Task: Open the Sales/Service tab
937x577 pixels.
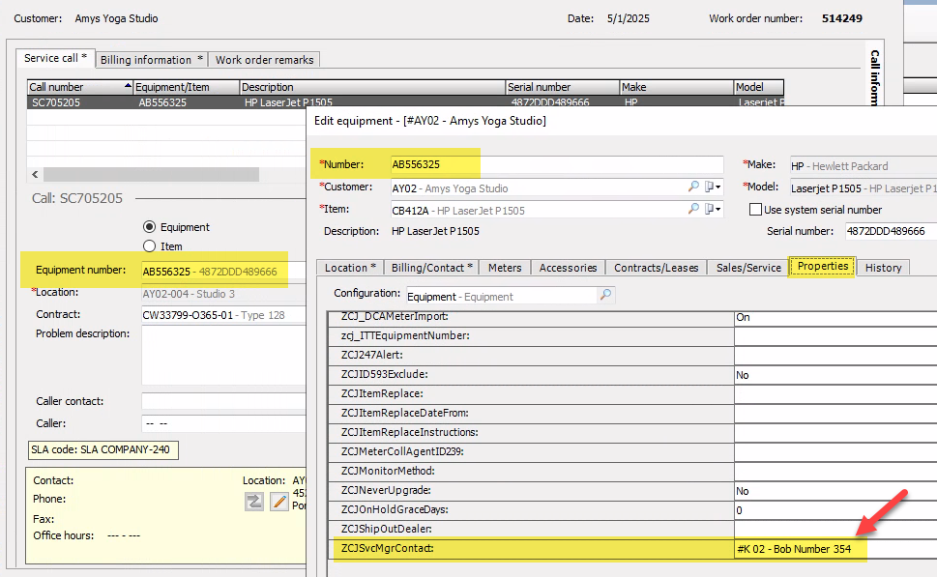Action: pyautogui.click(x=748, y=268)
